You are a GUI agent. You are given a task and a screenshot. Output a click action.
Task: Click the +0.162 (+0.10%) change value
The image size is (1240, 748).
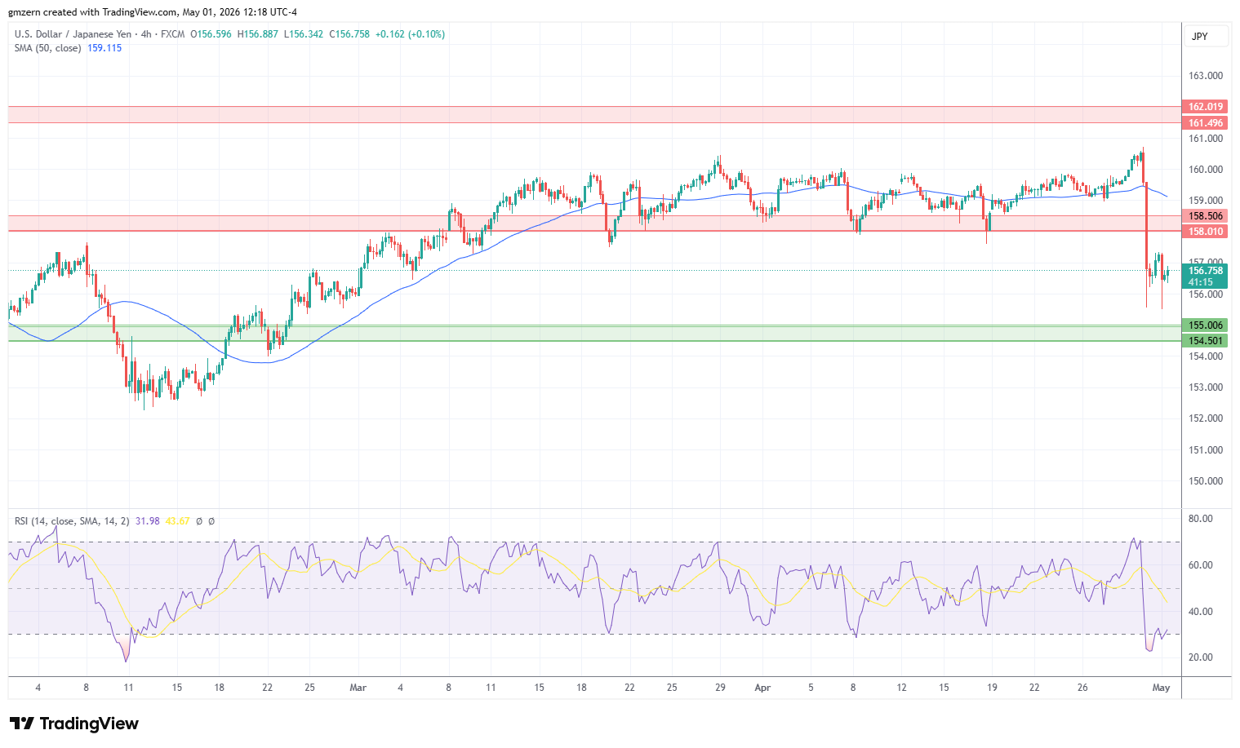point(410,34)
